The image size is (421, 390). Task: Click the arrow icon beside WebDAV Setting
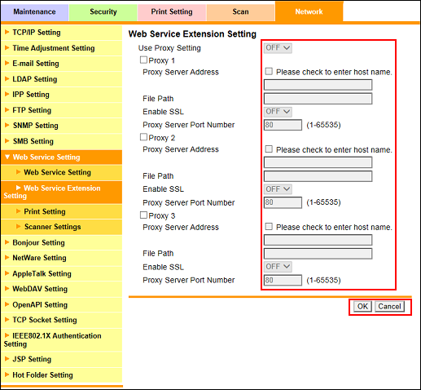point(7,288)
